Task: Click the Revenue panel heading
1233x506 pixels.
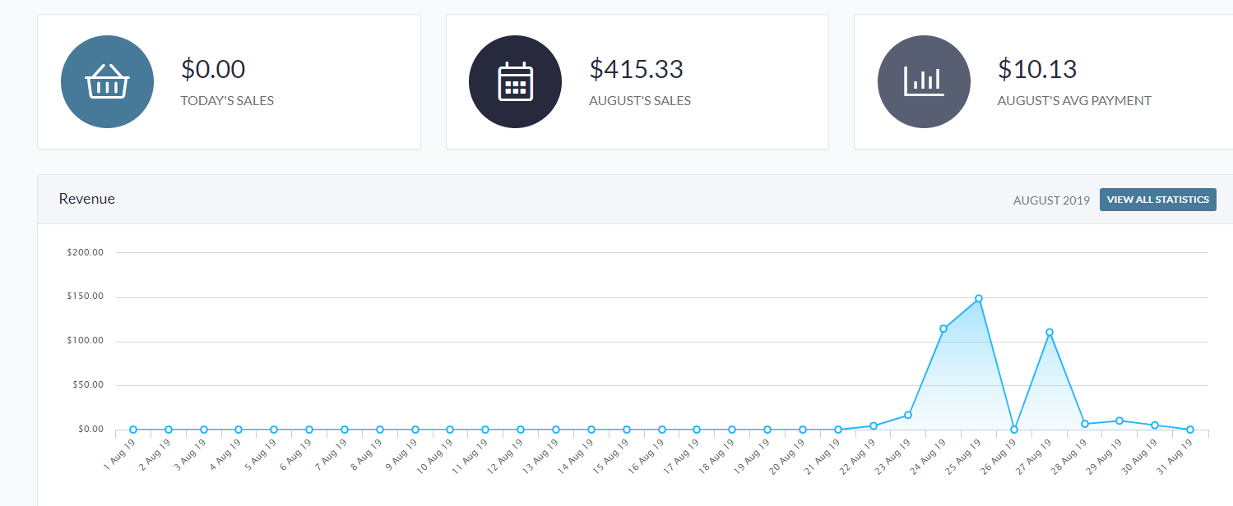Action: point(87,199)
